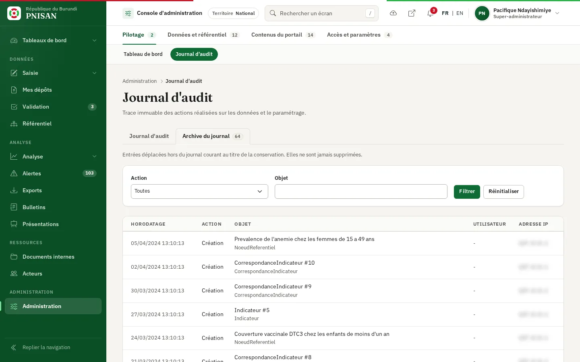The width and height of the screenshot is (580, 362).
Task: Open Documents internes in sidebar
Action: (x=53, y=257)
